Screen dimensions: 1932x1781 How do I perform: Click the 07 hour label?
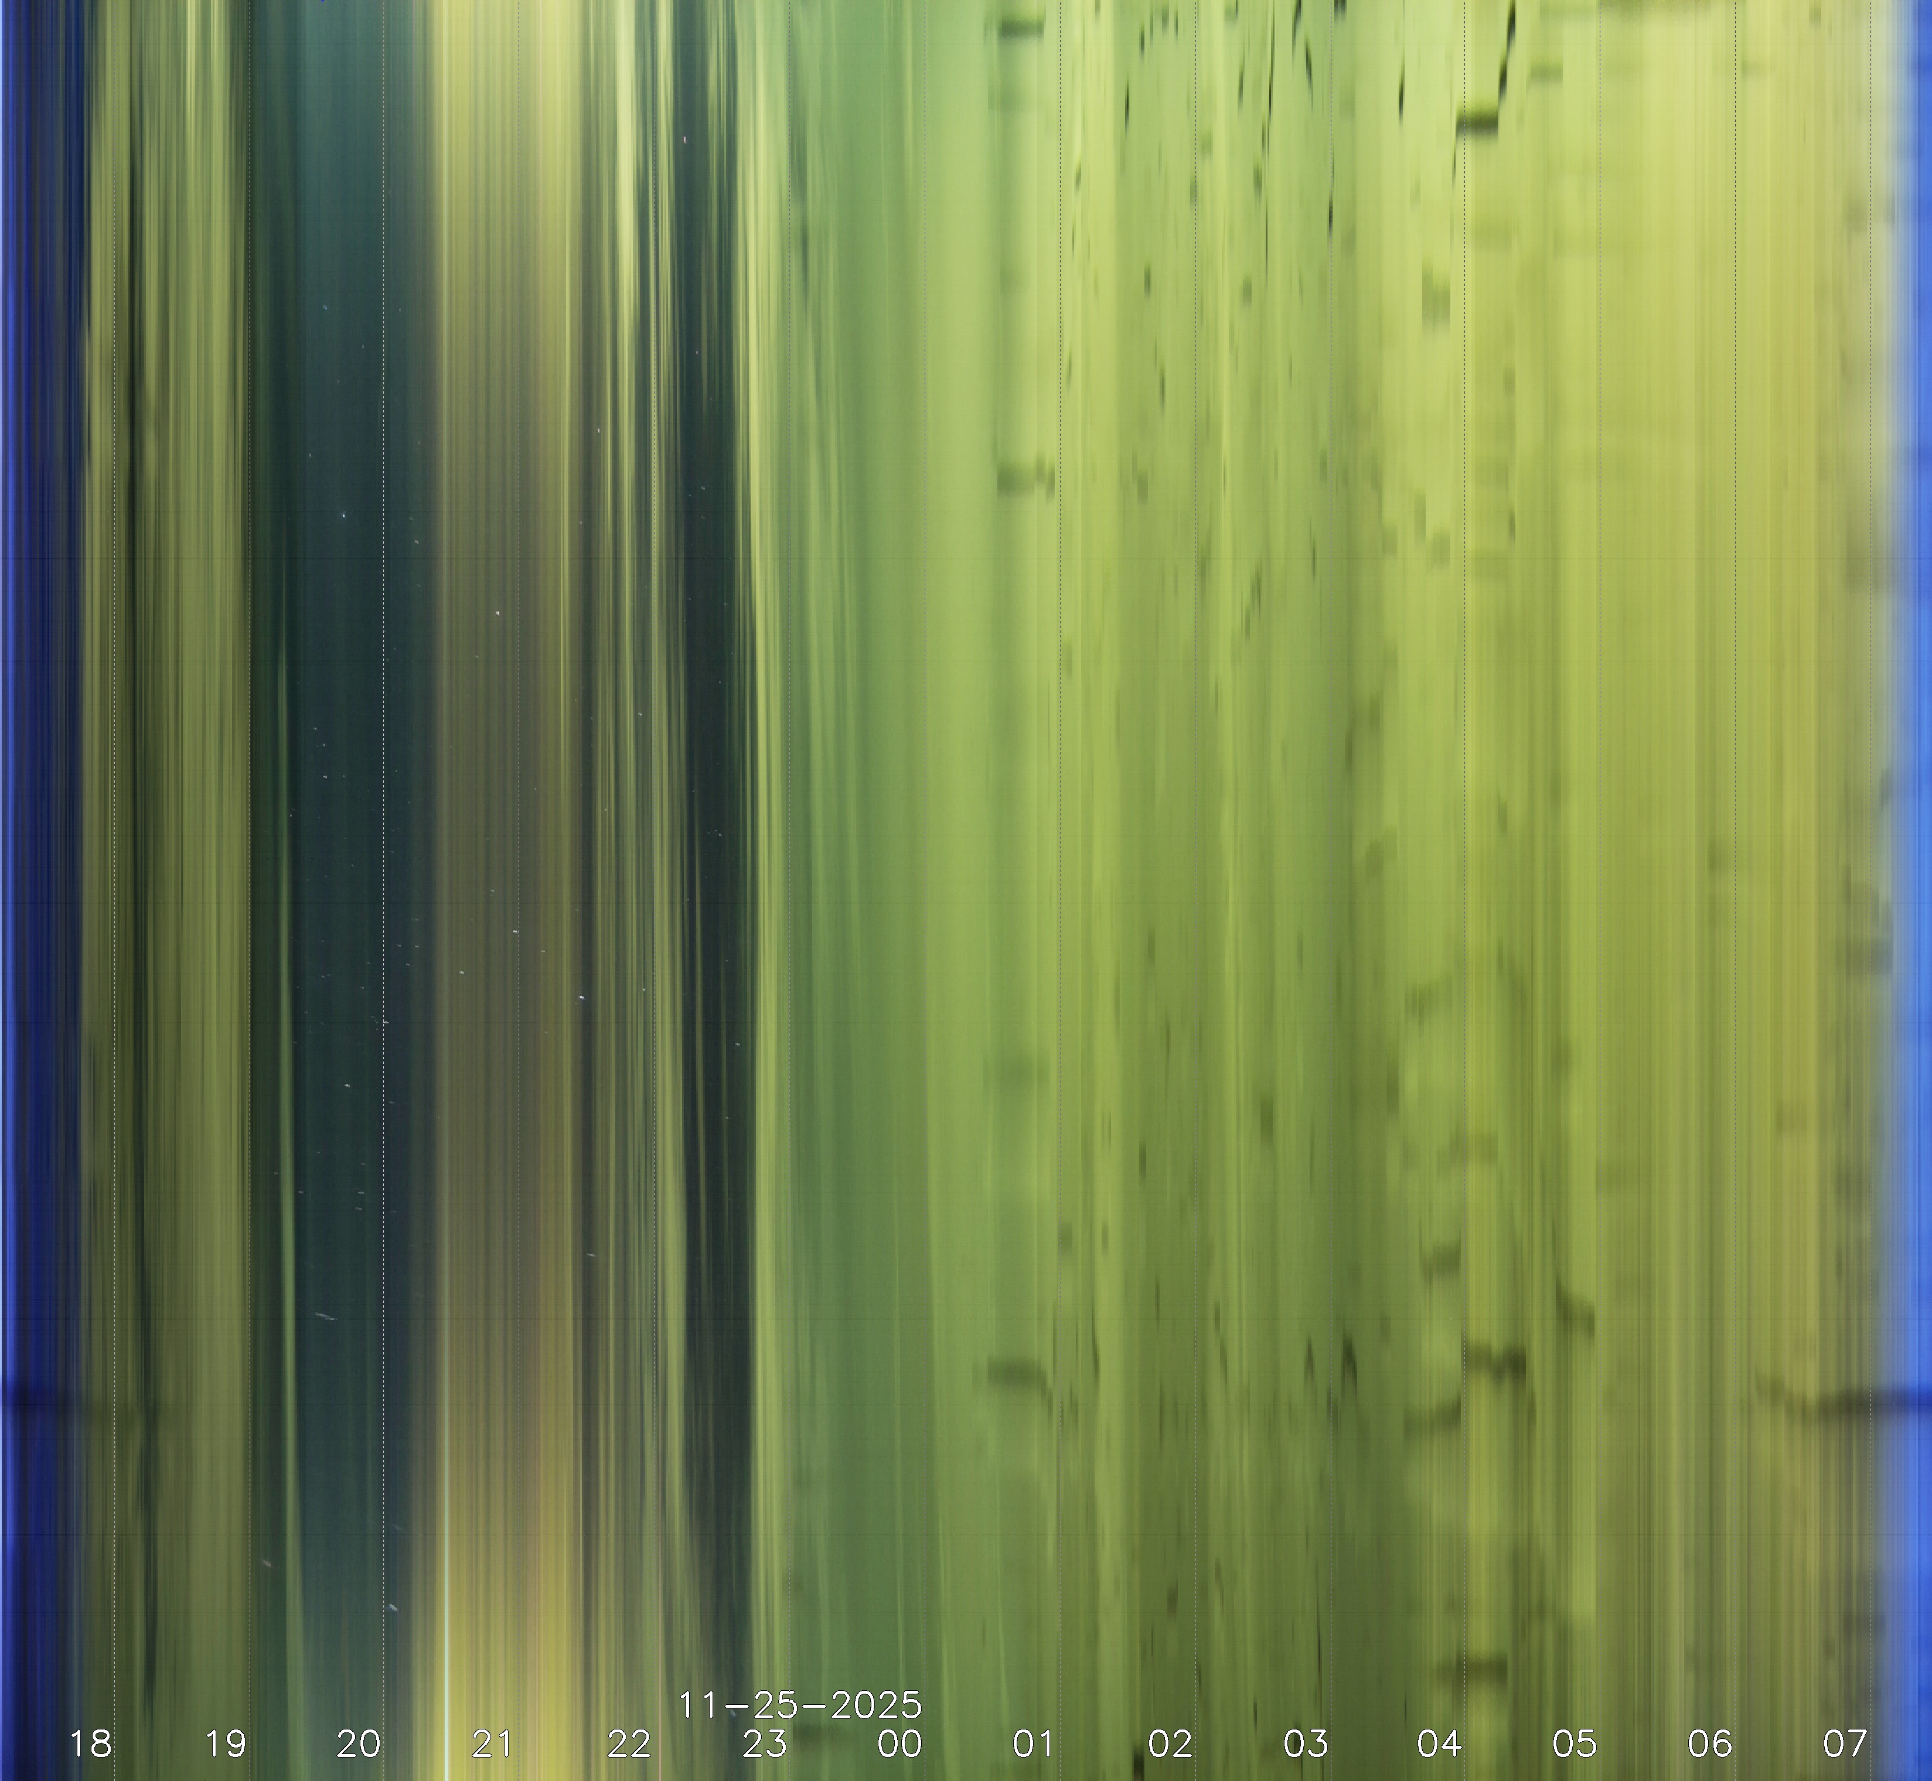[1845, 1744]
